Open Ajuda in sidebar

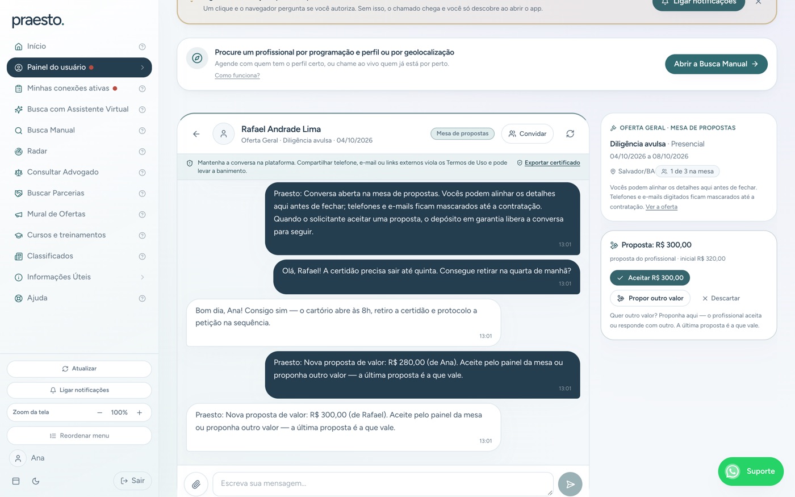tap(79, 298)
